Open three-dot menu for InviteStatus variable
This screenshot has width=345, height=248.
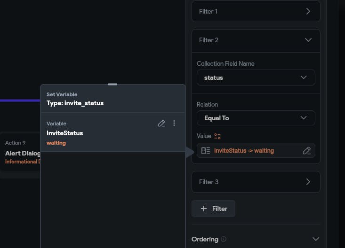click(x=174, y=123)
